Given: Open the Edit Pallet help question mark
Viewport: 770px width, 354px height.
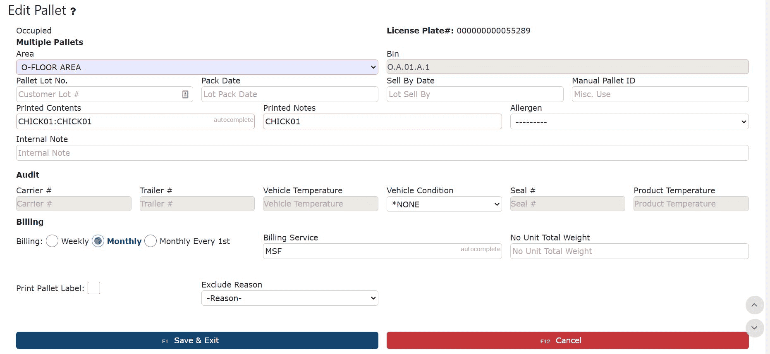Looking at the screenshot, I should [73, 11].
